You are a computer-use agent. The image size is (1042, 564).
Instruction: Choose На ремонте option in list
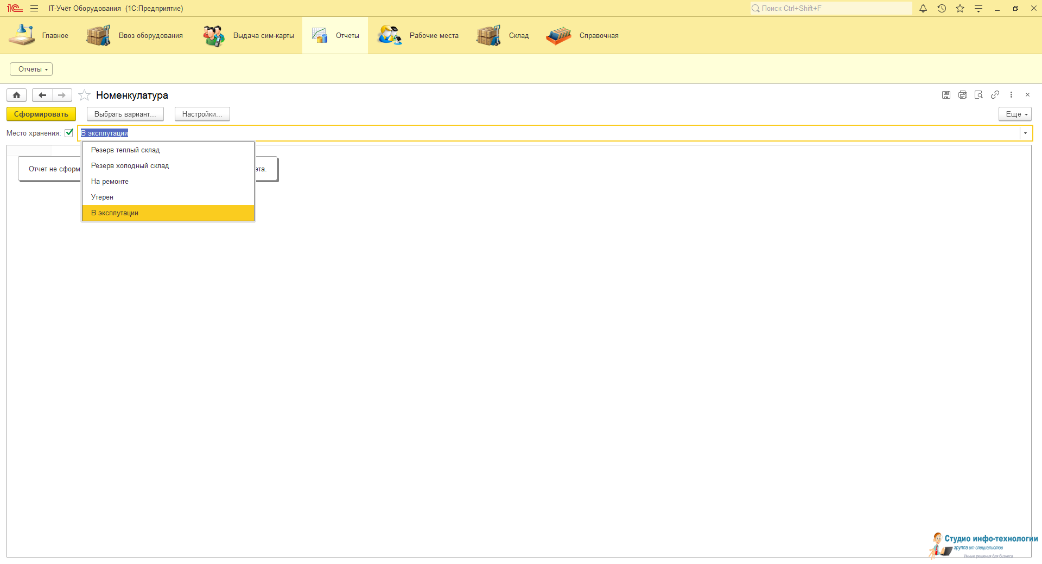pyautogui.click(x=110, y=182)
